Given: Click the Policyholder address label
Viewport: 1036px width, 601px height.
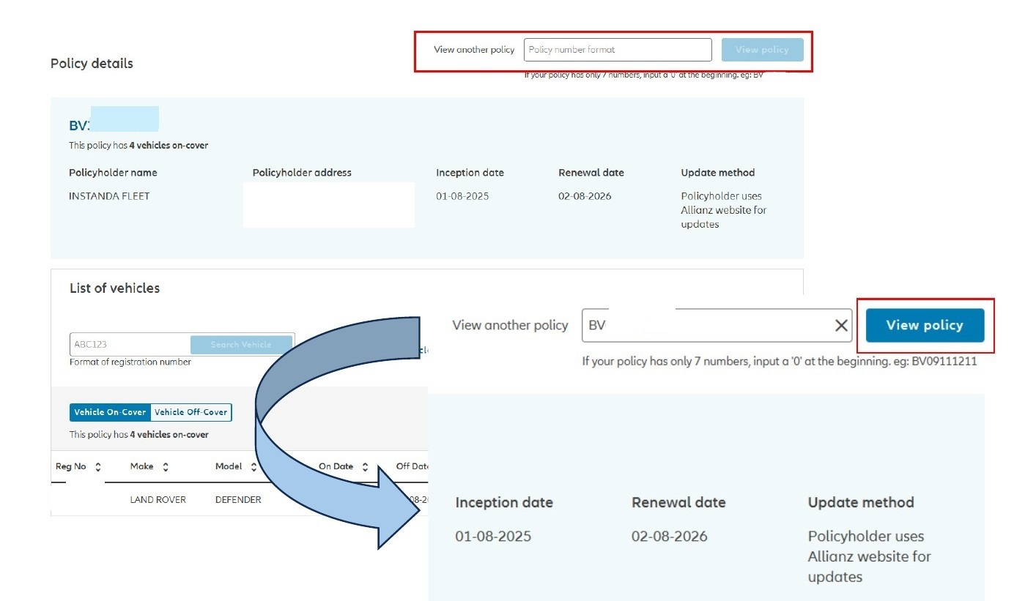Looking at the screenshot, I should (x=302, y=173).
